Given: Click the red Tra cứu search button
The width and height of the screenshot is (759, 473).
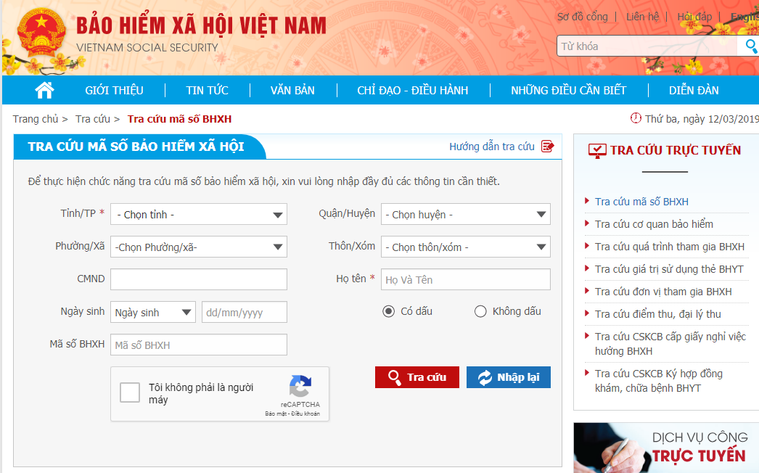Looking at the screenshot, I should click(x=417, y=377).
